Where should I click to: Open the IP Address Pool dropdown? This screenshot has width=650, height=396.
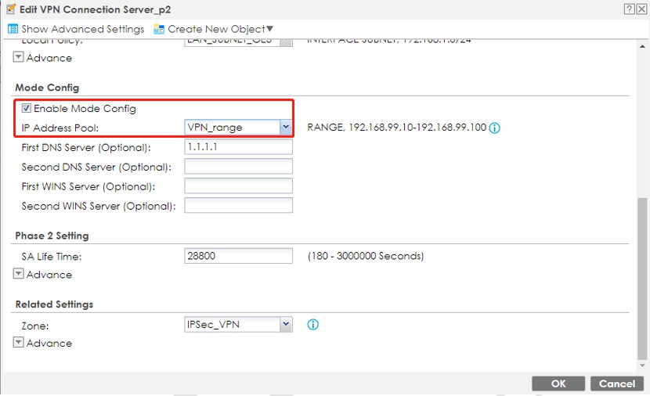click(x=285, y=127)
